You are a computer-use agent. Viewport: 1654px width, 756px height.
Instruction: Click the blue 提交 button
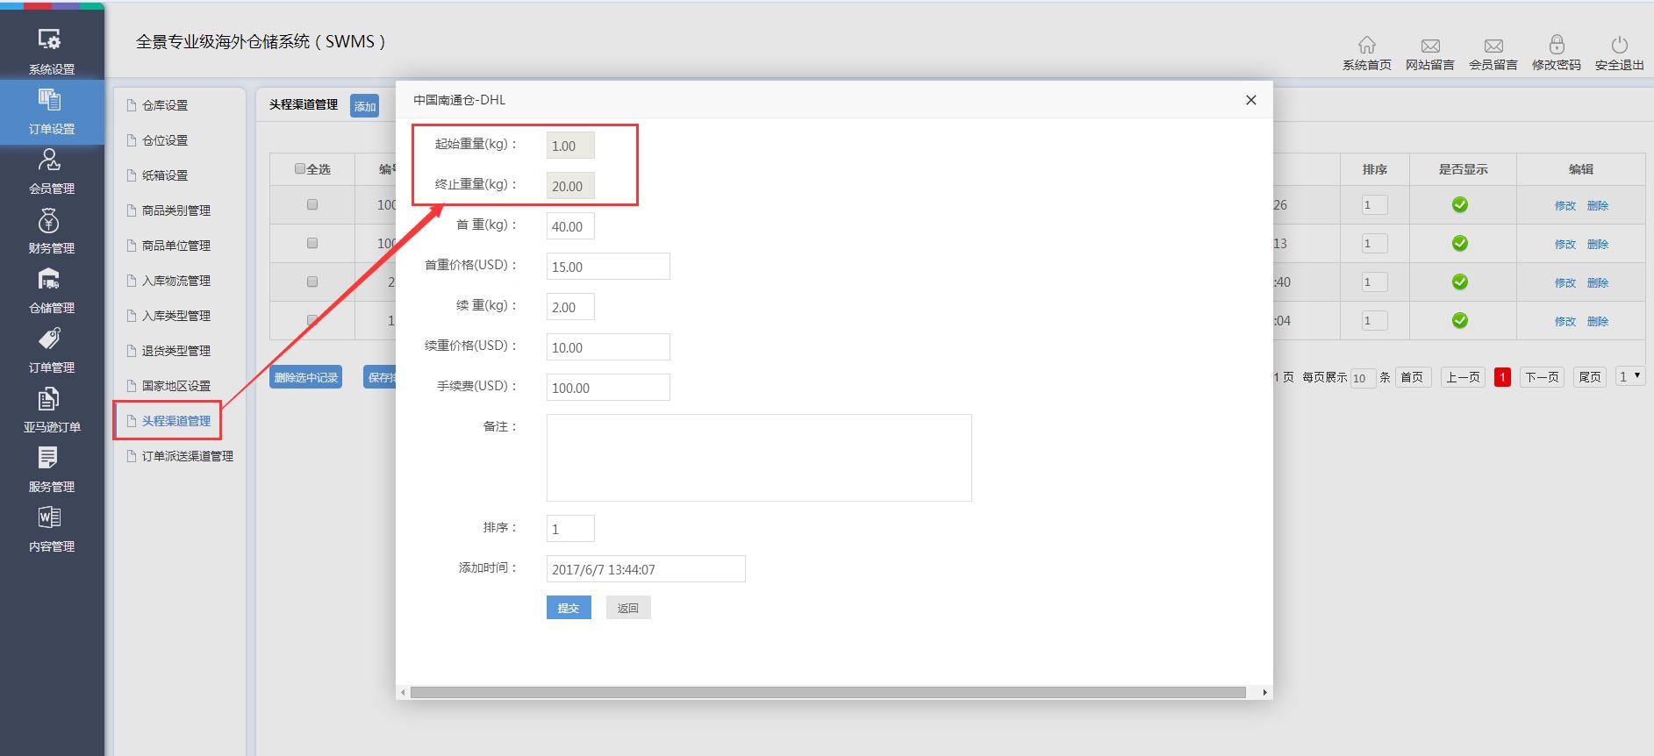click(x=569, y=608)
